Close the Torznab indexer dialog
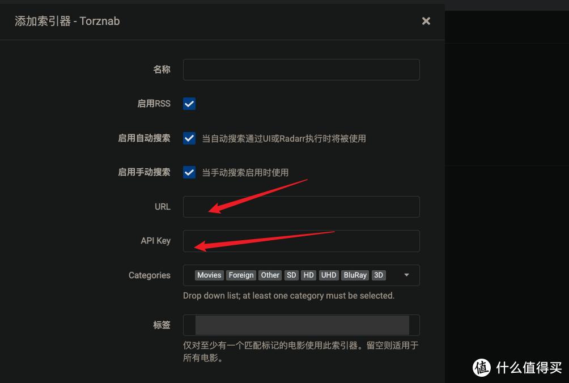This screenshot has height=383, width=569. pos(426,21)
